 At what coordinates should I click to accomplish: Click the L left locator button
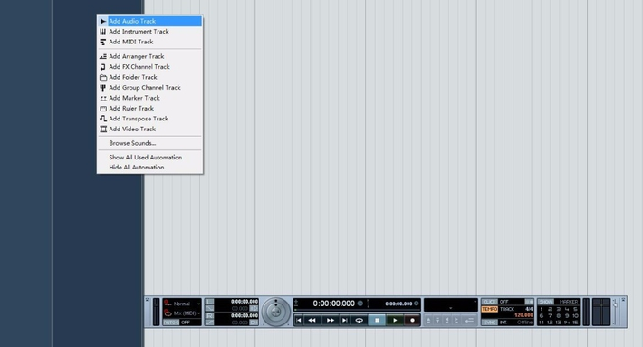click(209, 302)
